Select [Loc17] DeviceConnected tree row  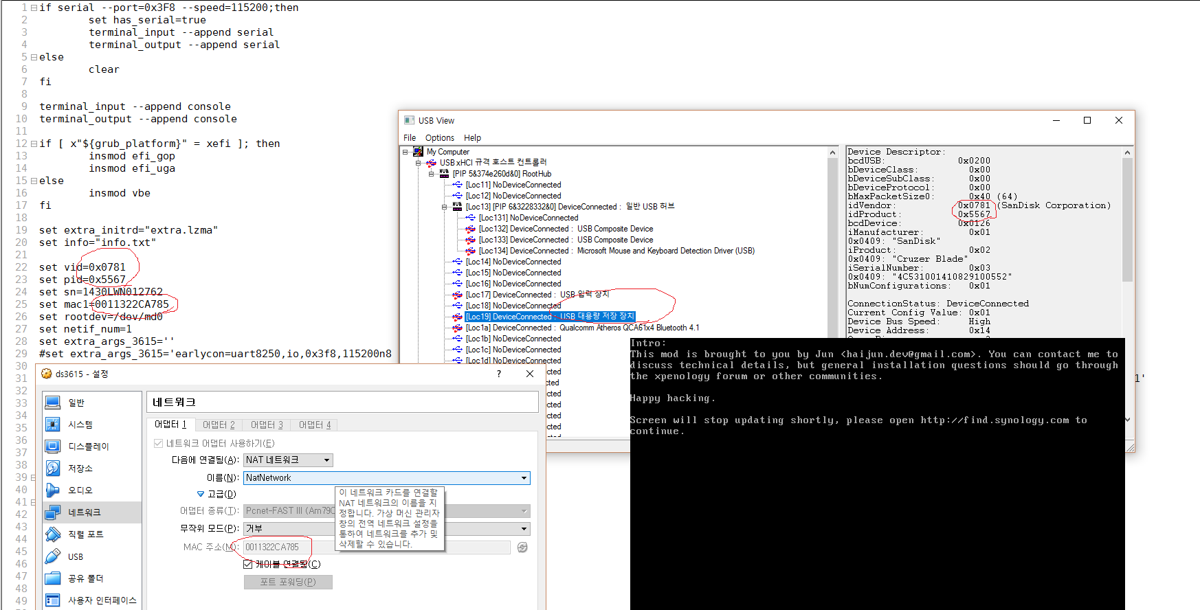pos(537,295)
